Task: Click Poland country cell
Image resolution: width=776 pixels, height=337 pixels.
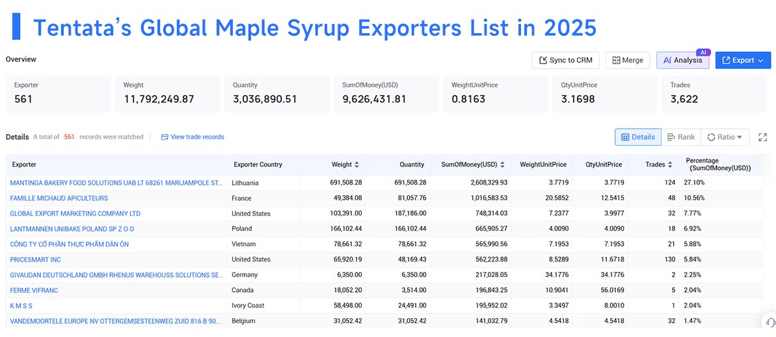Action: tap(241, 228)
